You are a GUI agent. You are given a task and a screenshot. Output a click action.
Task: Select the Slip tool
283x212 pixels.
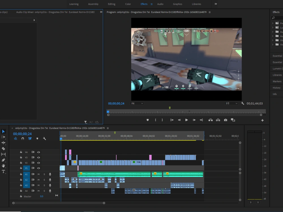coord(3,154)
